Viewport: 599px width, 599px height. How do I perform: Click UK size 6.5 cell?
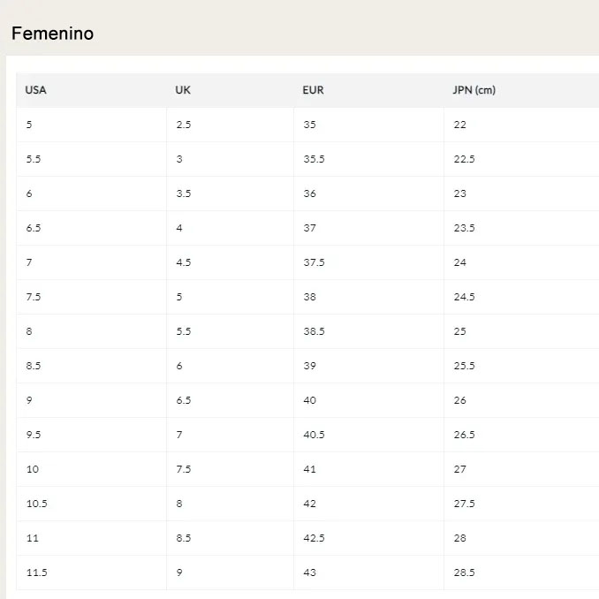[230, 400]
